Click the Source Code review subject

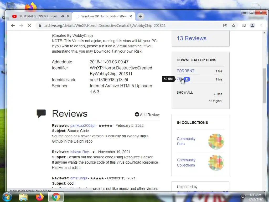[78, 131]
